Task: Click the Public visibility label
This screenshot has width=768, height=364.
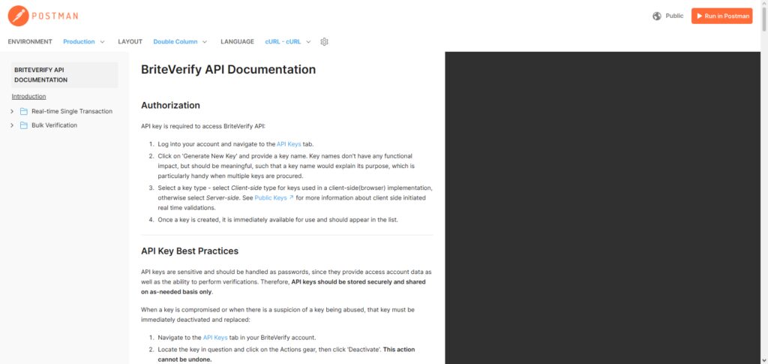Action: click(x=674, y=16)
